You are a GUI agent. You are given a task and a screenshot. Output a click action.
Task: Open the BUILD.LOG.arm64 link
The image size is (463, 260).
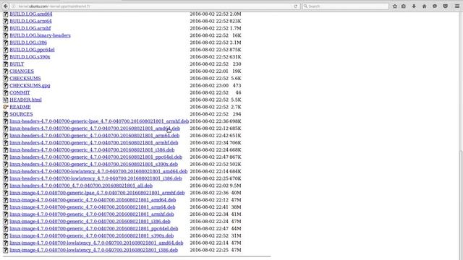[30, 21]
